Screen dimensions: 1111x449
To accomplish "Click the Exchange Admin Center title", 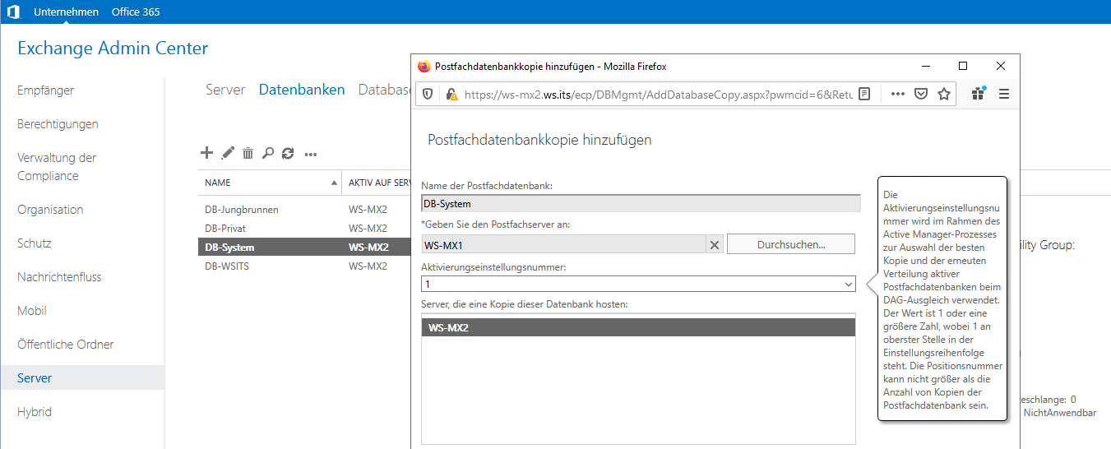I will coord(113,49).
